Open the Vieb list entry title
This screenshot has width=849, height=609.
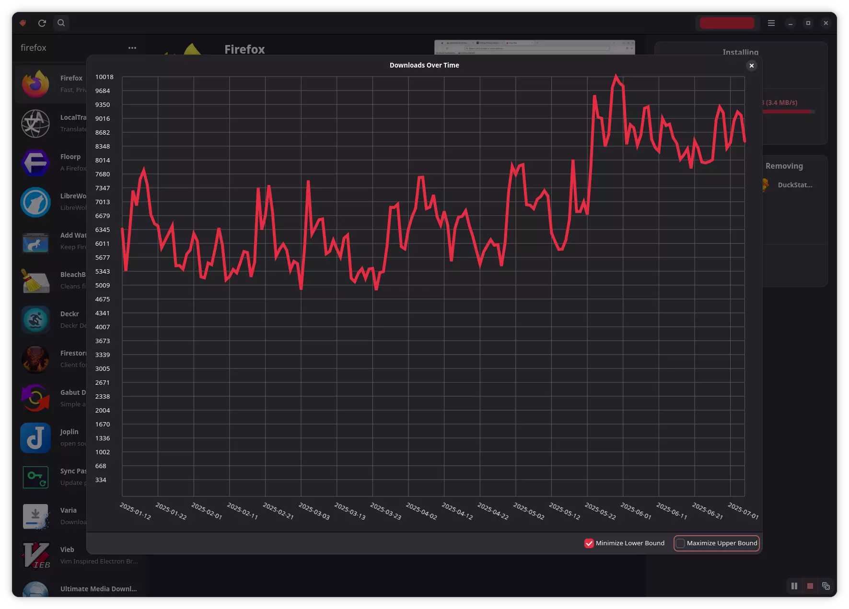[x=67, y=550]
